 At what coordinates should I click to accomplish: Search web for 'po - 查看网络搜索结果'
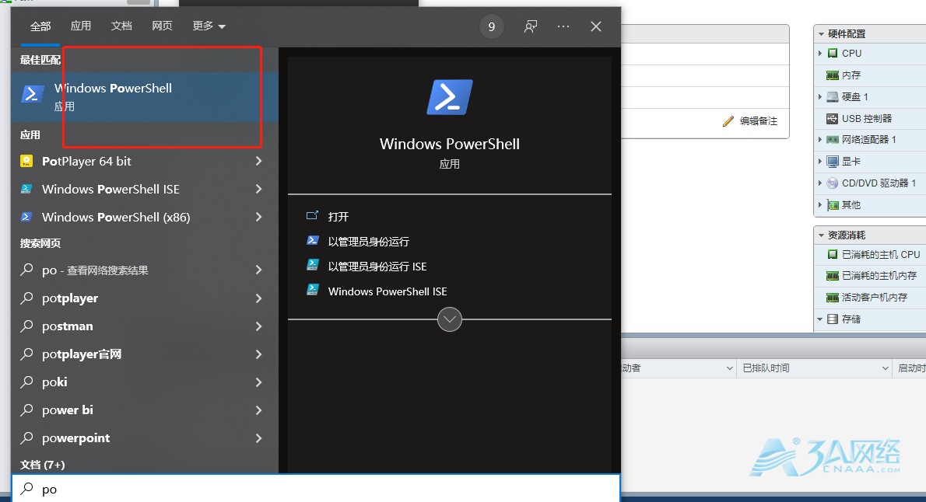[145, 270]
